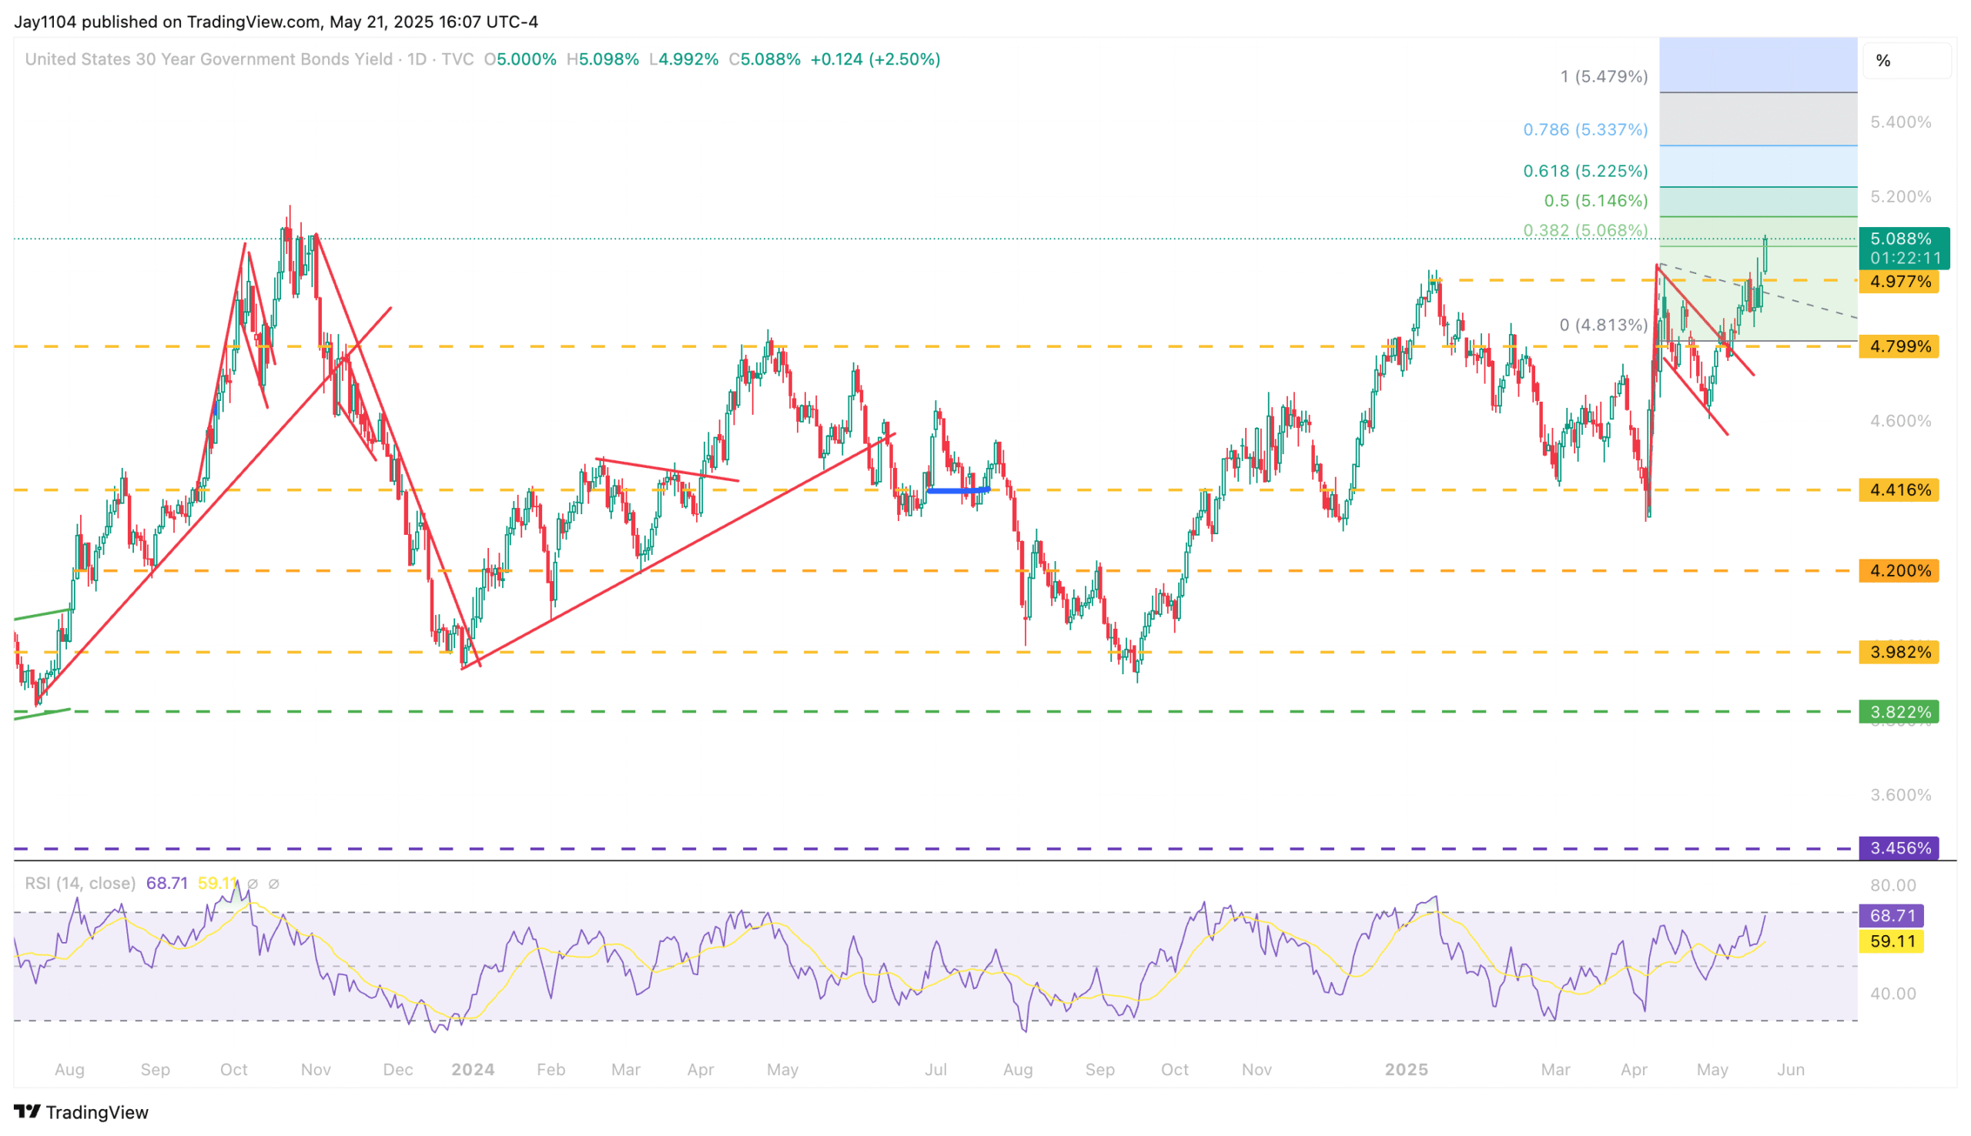Click the TradingView logo at the bottom left
Screen dimensions: 1971x1136
(x=81, y=1111)
